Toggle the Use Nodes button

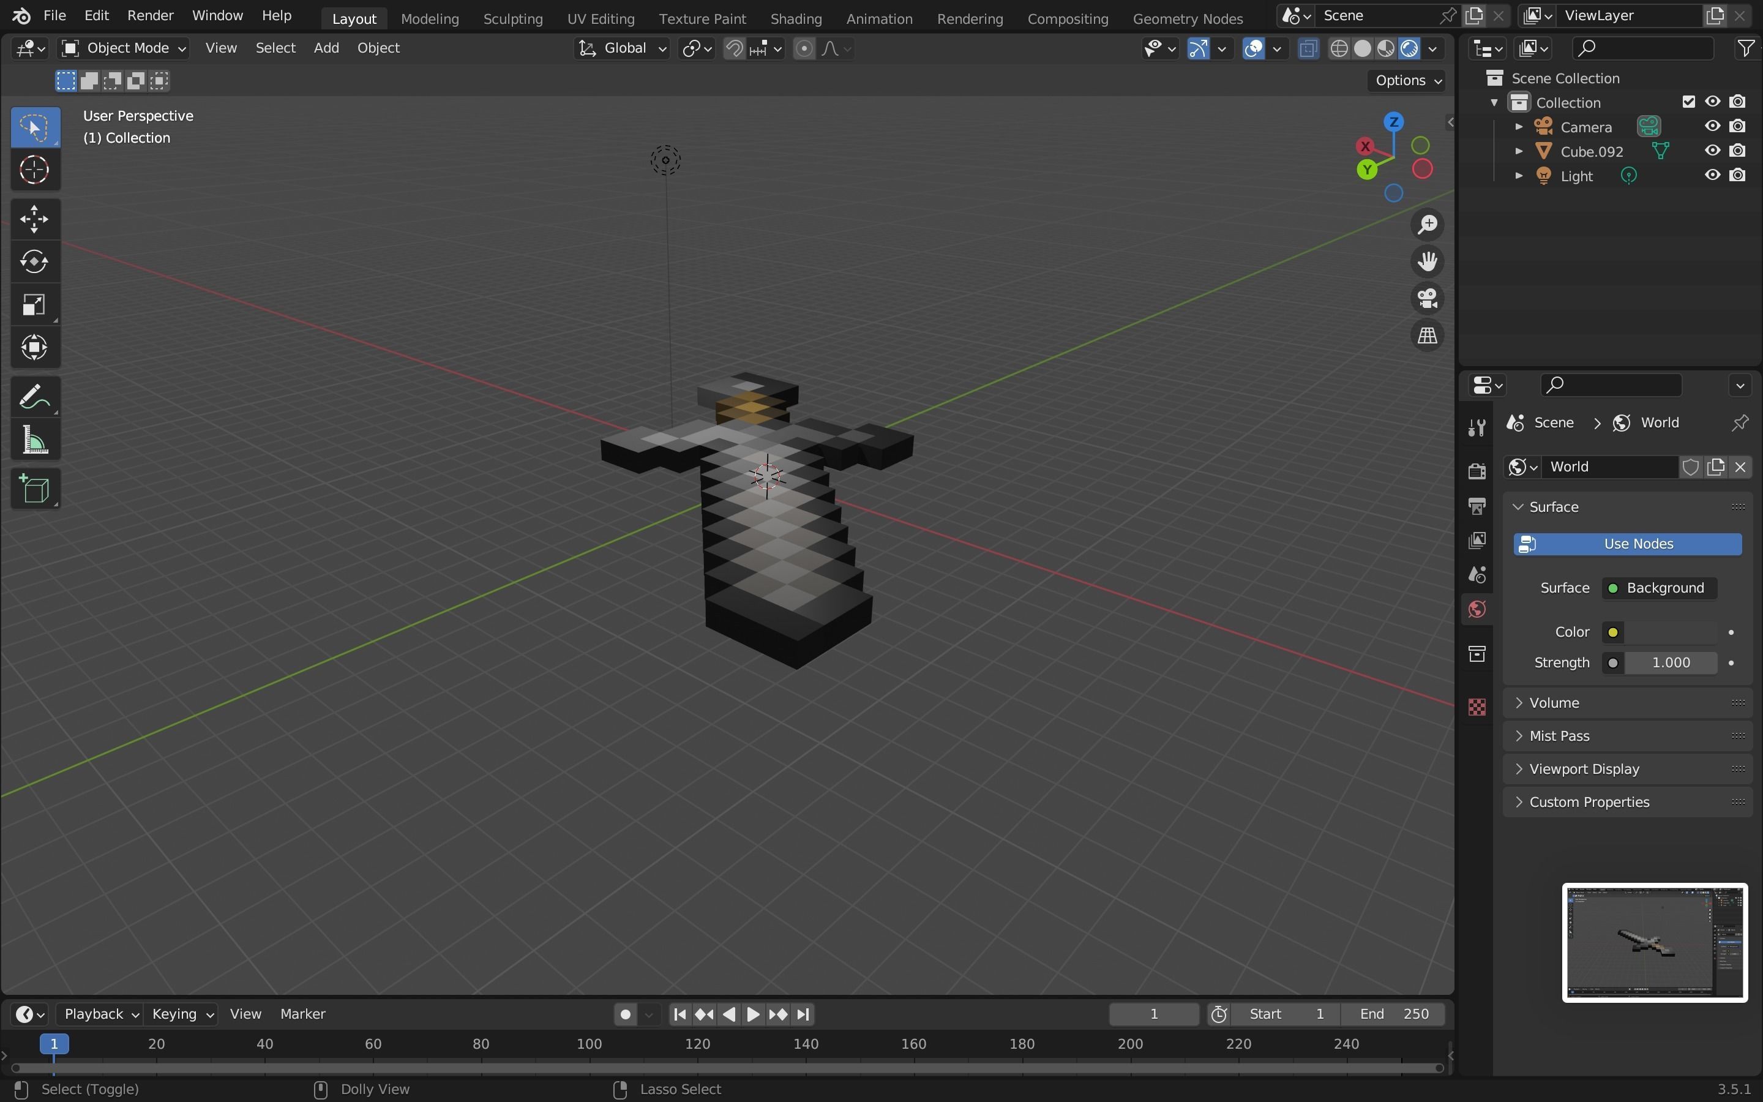pos(1628,544)
